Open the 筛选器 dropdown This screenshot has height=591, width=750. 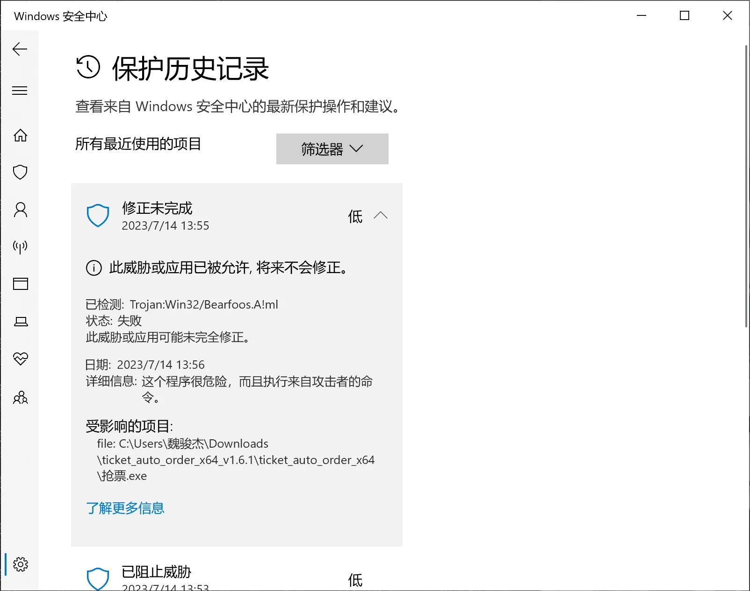click(332, 149)
